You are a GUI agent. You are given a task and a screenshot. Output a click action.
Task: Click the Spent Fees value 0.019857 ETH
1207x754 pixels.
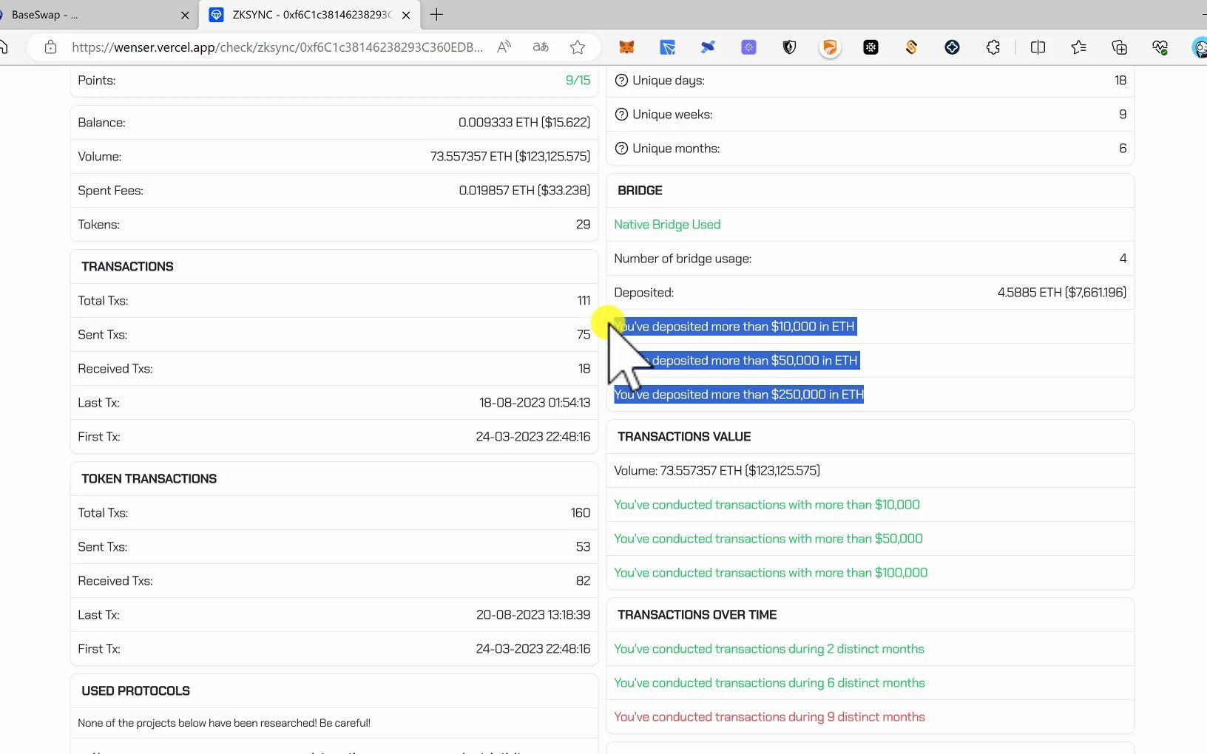pos(524,191)
